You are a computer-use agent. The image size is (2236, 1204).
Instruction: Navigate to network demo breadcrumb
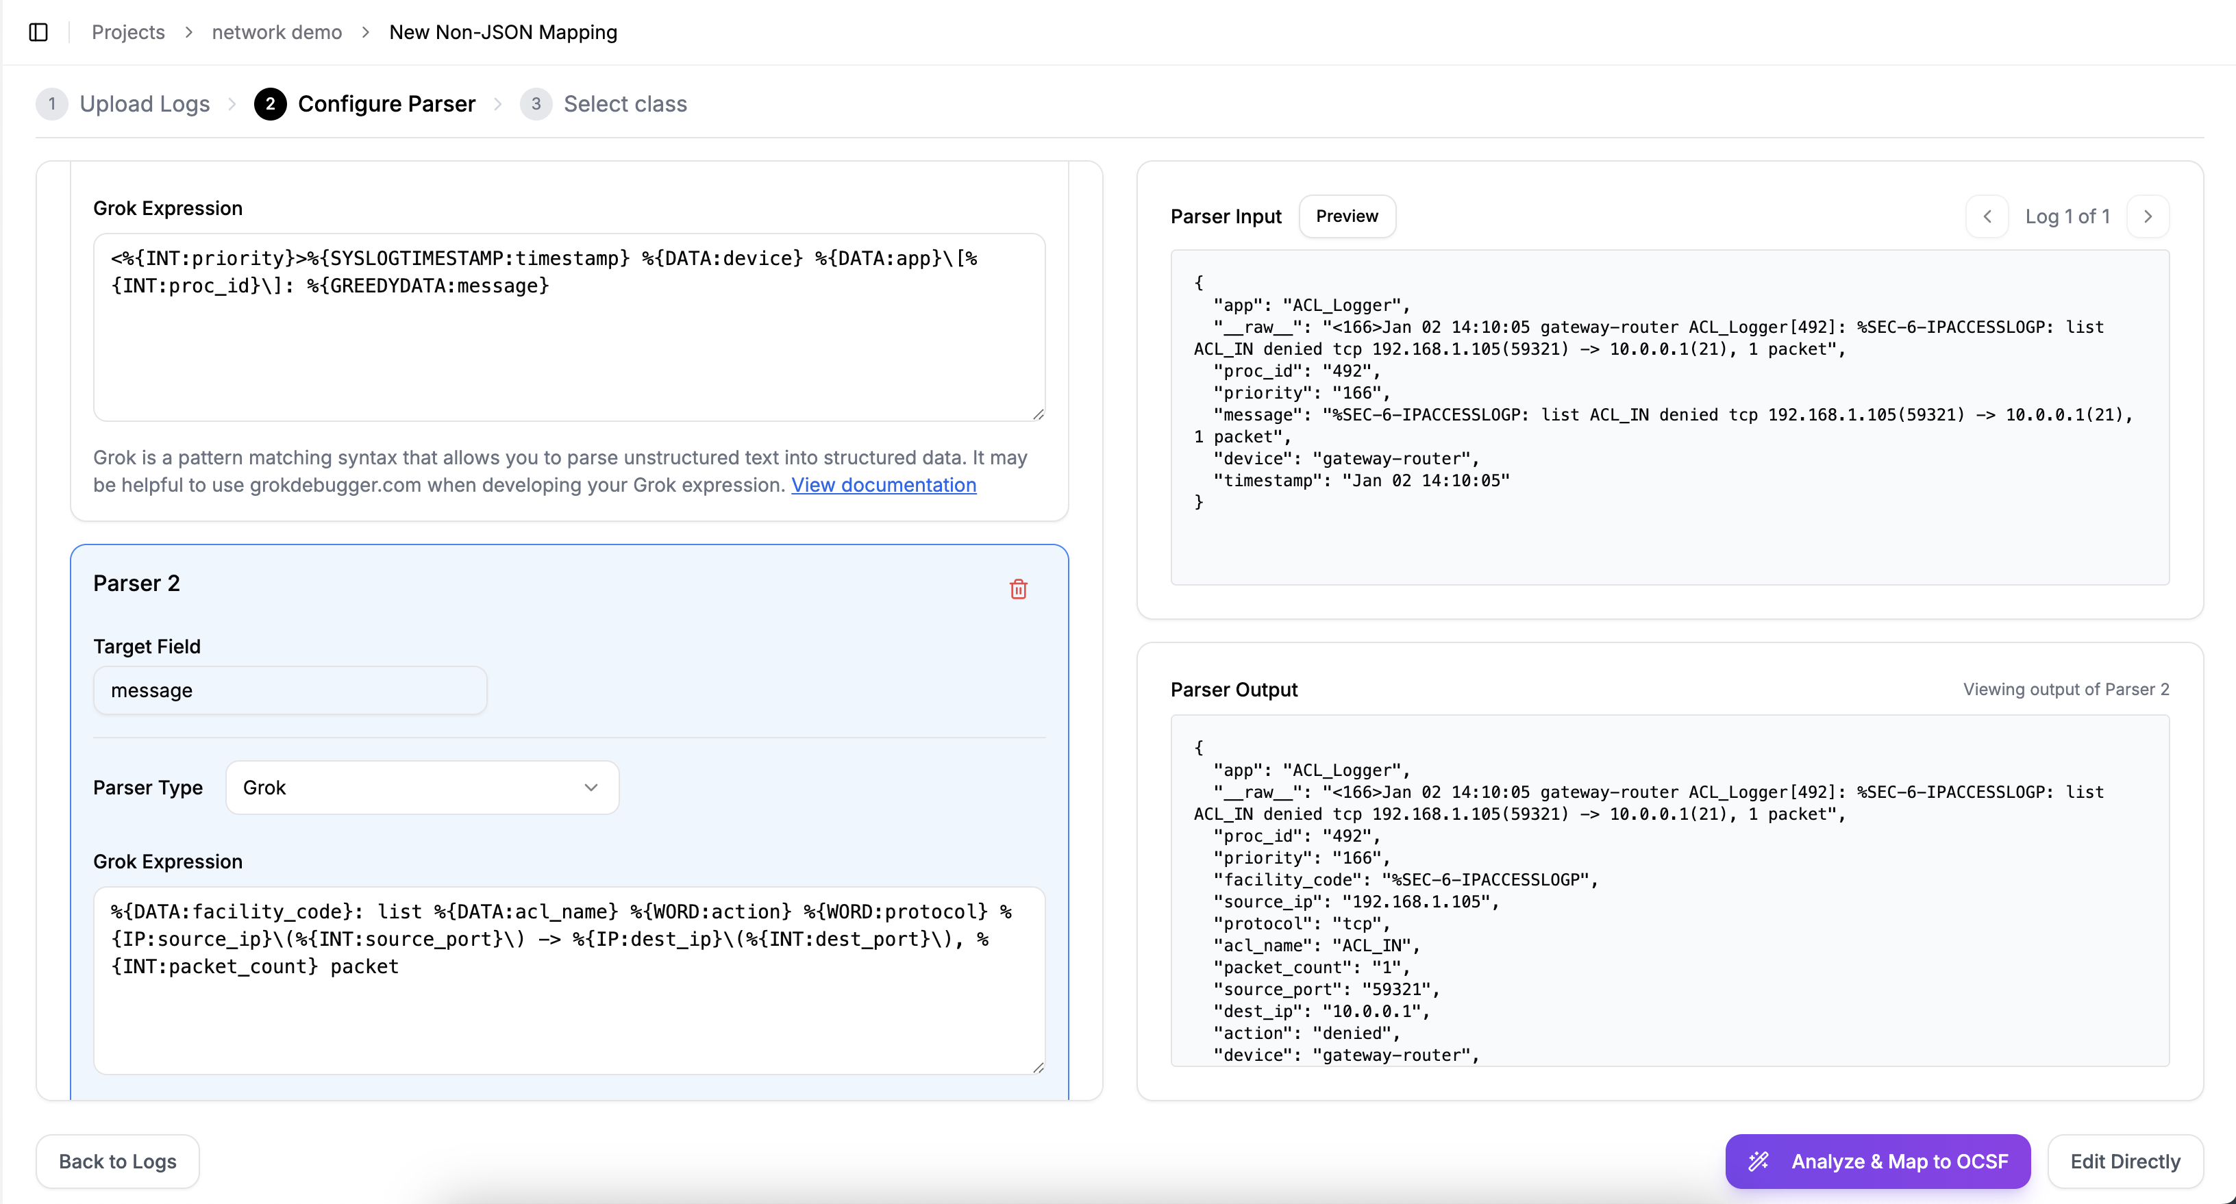(x=277, y=32)
